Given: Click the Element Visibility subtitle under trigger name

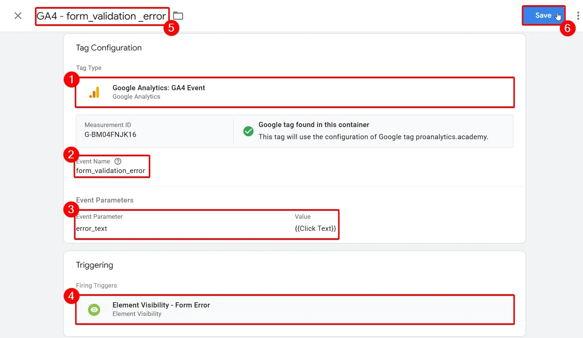Looking at the screenshot, I should (x=137, y=314).
